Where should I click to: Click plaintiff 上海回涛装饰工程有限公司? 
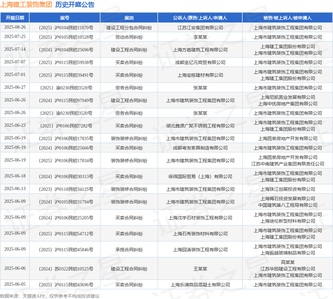pyautogui.click(x=200, y=250)
